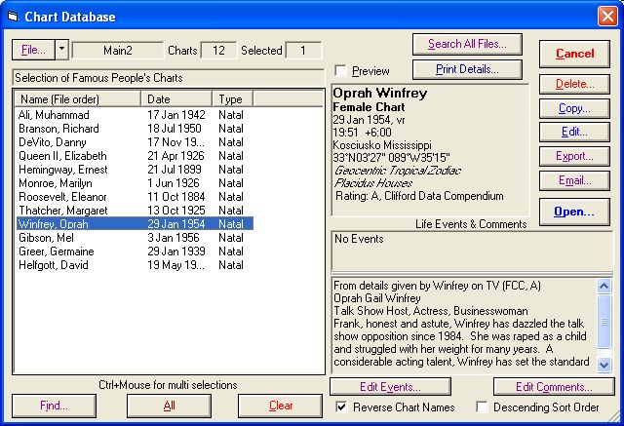This screenshot has width=624, height=426.
Task: Open the File... menu button
Action: (32, 50)
